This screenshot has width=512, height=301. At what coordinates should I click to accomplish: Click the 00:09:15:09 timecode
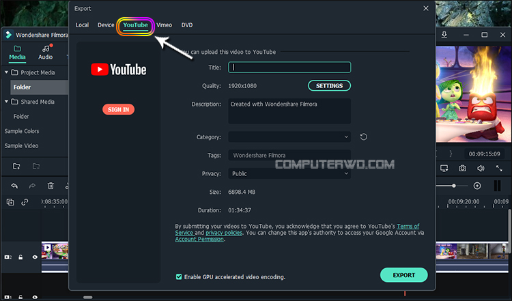pos(484,154)
